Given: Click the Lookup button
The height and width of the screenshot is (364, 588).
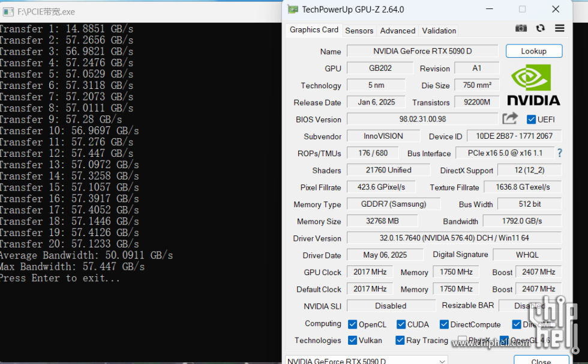Looking at the screenshot, I should click(x=533, y=51).
